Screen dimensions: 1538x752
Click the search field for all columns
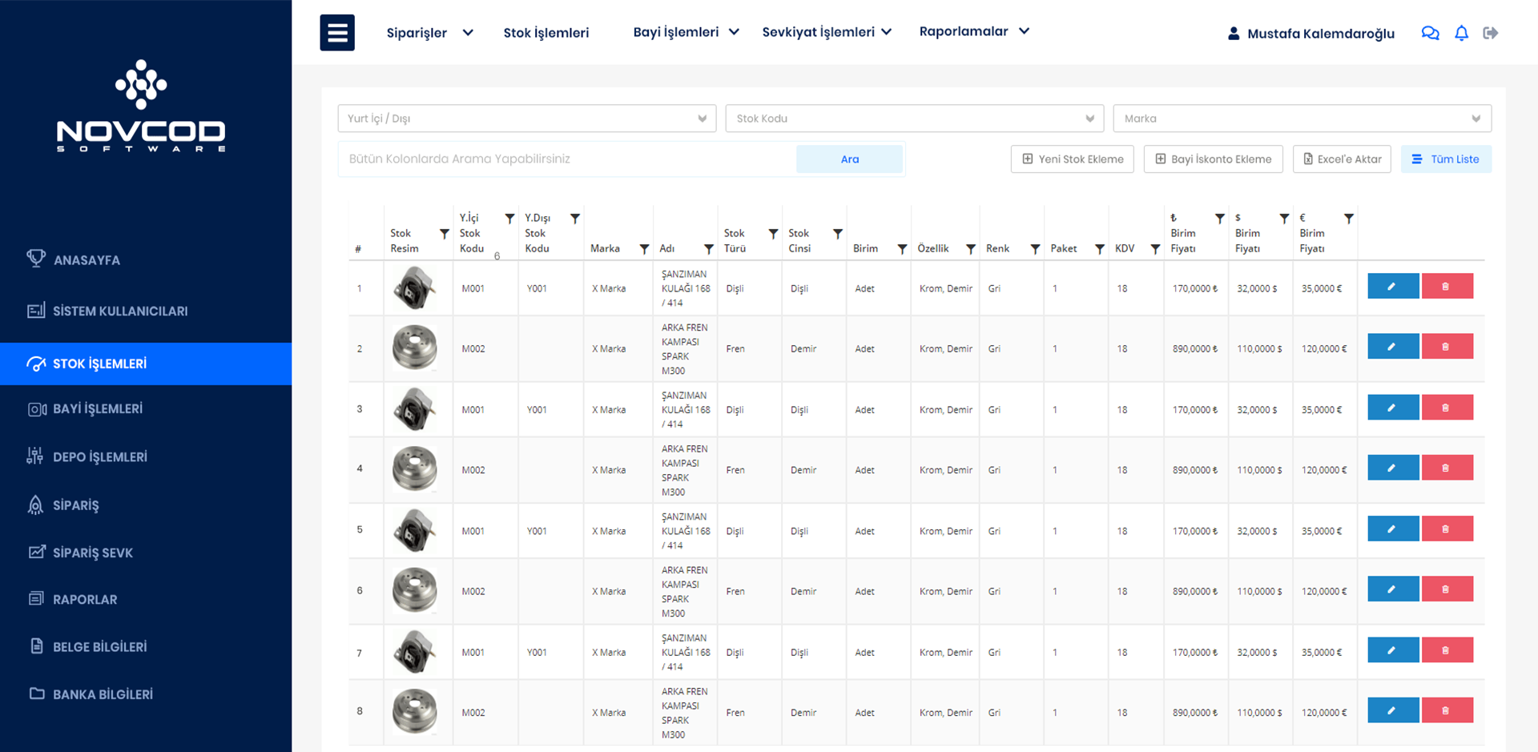(x=567, y=159)
